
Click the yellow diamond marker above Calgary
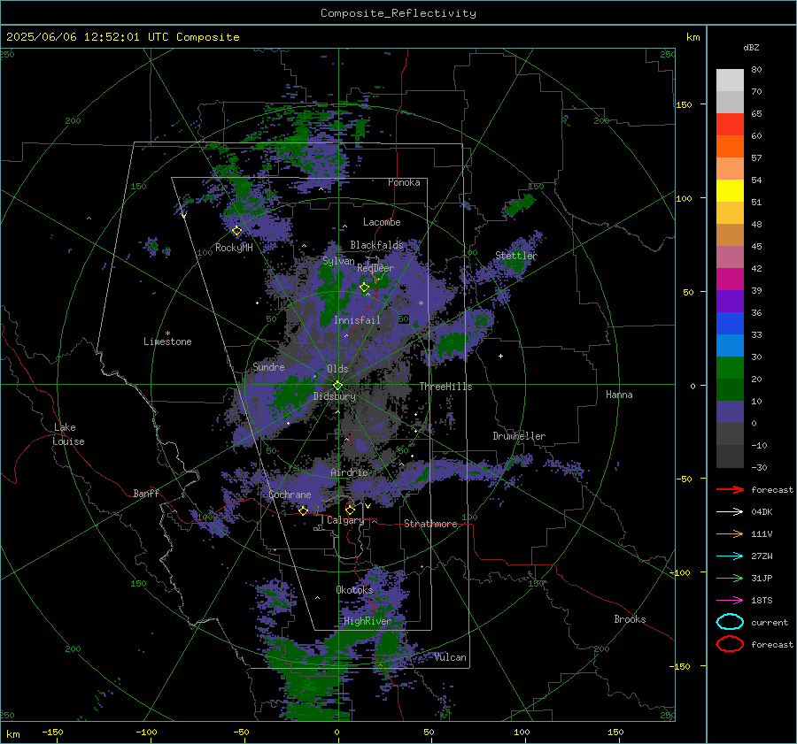[350, 510]
